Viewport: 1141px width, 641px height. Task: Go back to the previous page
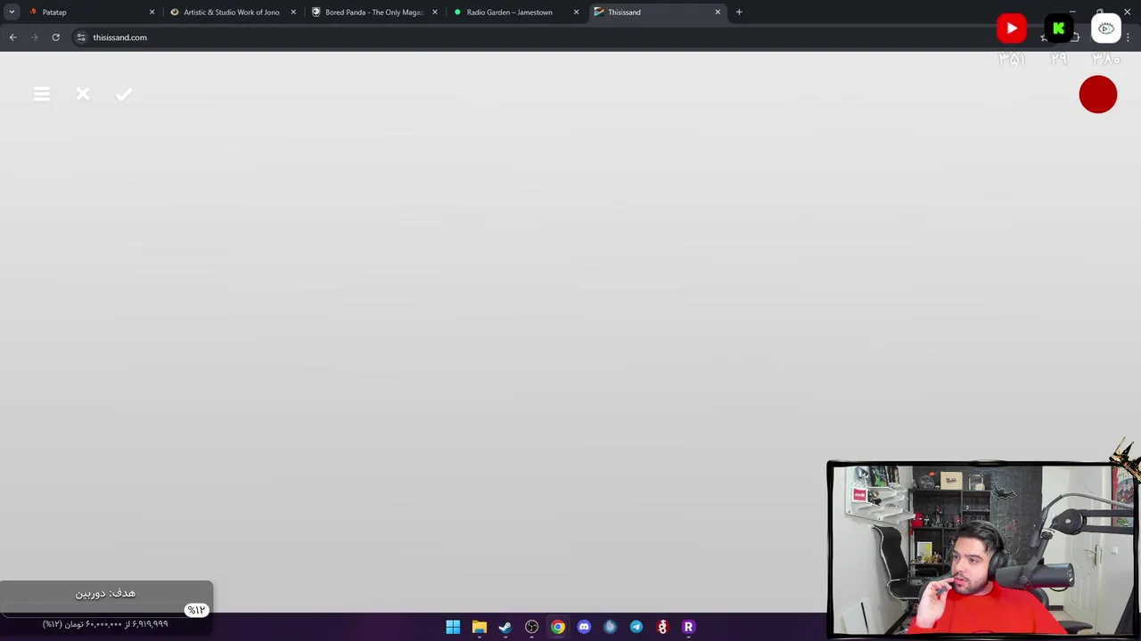coord(13,37)
